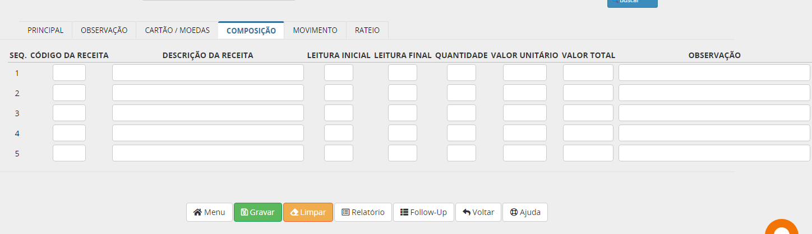This screenshot has width=812, height=234.
Task: Open Follow-Up list button
Action: pyautogui.click(x=423, y=212)
